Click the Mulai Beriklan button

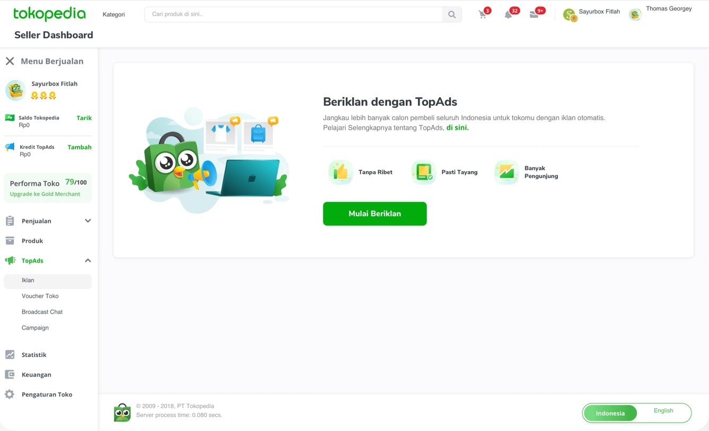(374, 214)
